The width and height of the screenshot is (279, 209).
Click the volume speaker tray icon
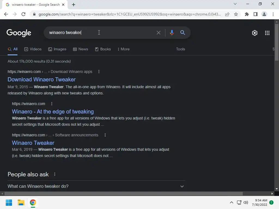click(246, 202)
